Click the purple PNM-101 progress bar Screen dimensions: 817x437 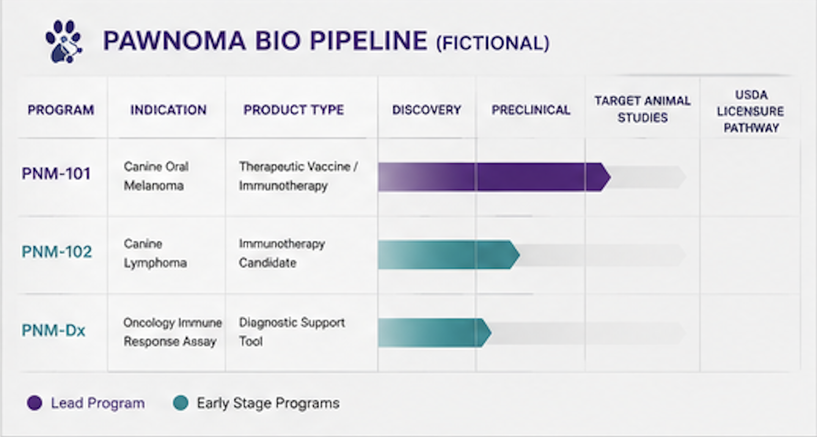point(494,177)
